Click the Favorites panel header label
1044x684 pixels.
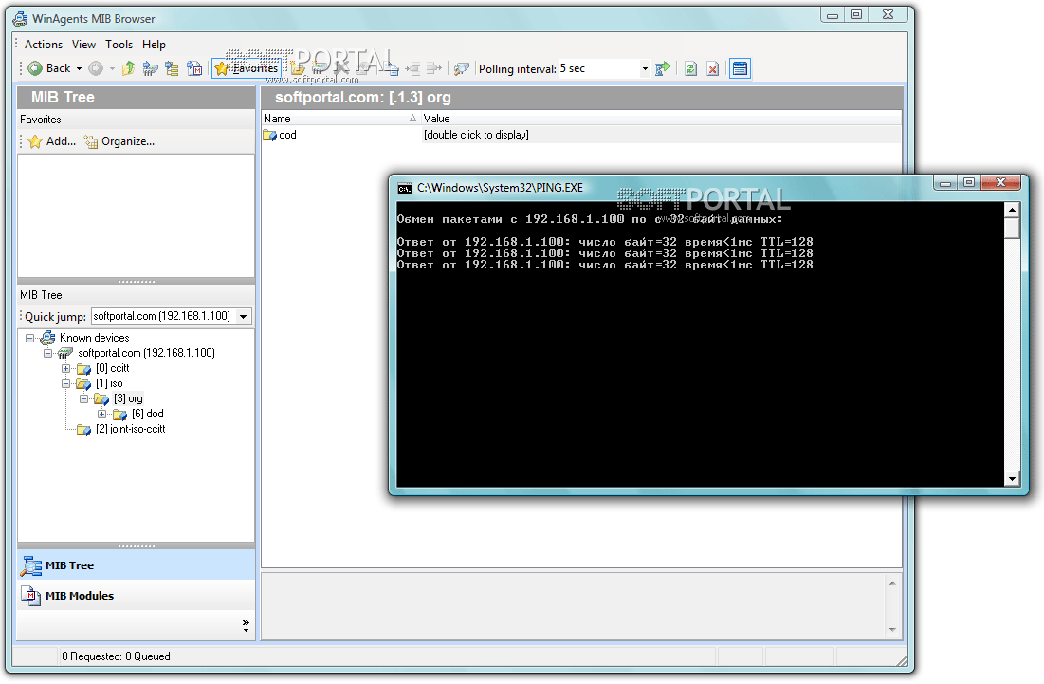point(41,120)
